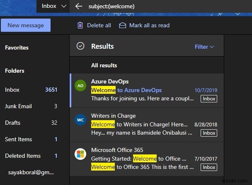Click the back arrow beside the search box
252x185 pixels.
(x=78, y=6)
